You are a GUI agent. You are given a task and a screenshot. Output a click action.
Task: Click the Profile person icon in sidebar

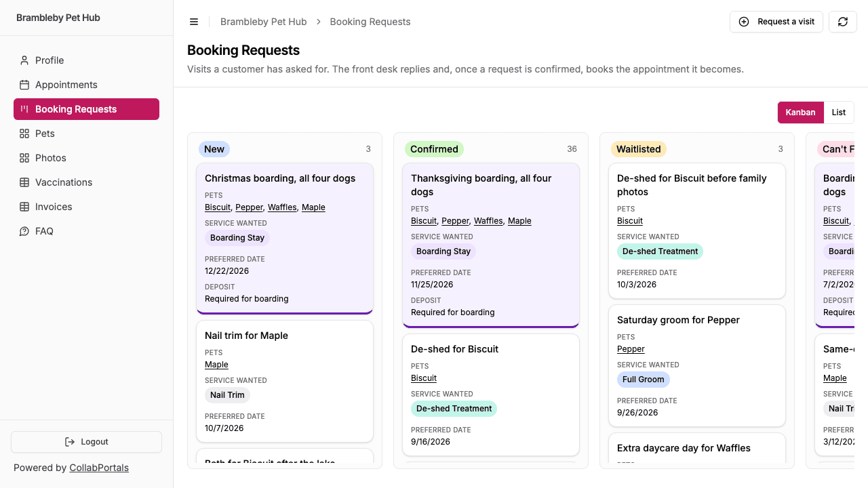(x=24, y=60)
